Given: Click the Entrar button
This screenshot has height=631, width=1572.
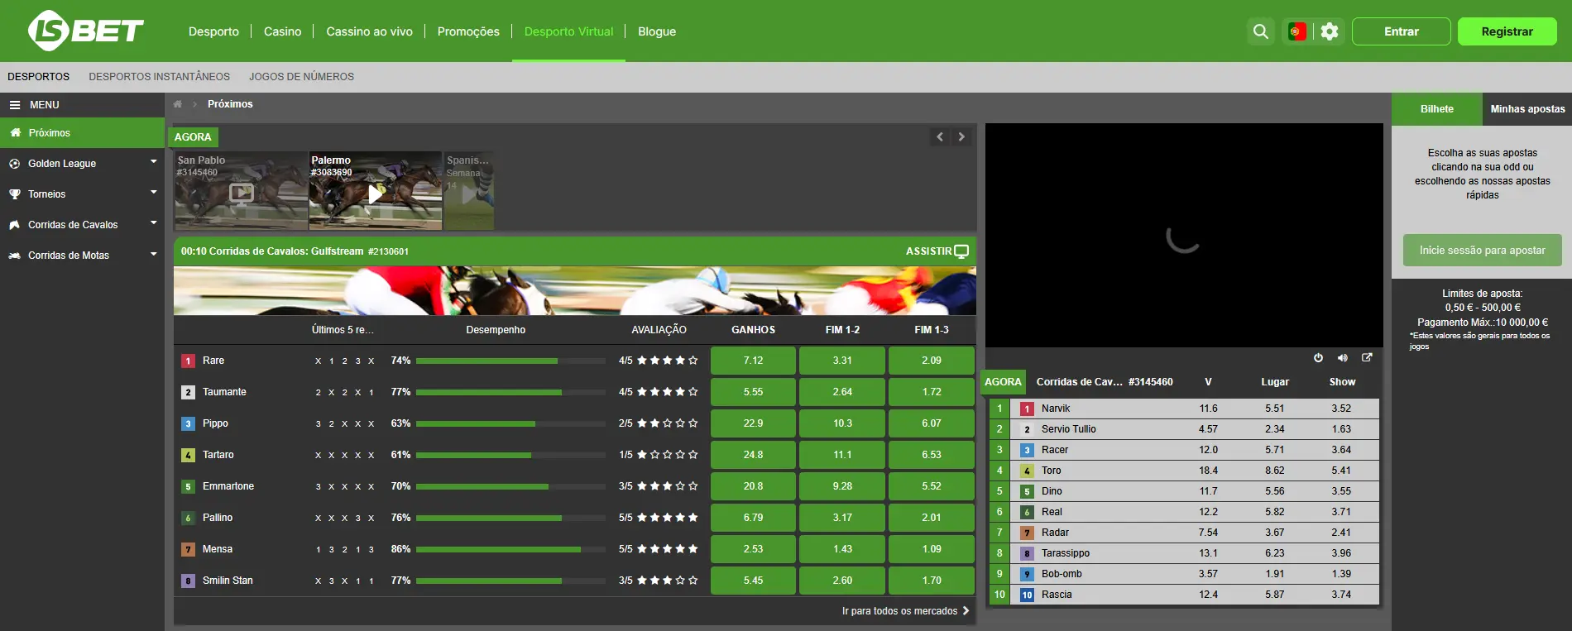Looking at the screenshot, I should pyautogui.click(x=1402, y=31).
